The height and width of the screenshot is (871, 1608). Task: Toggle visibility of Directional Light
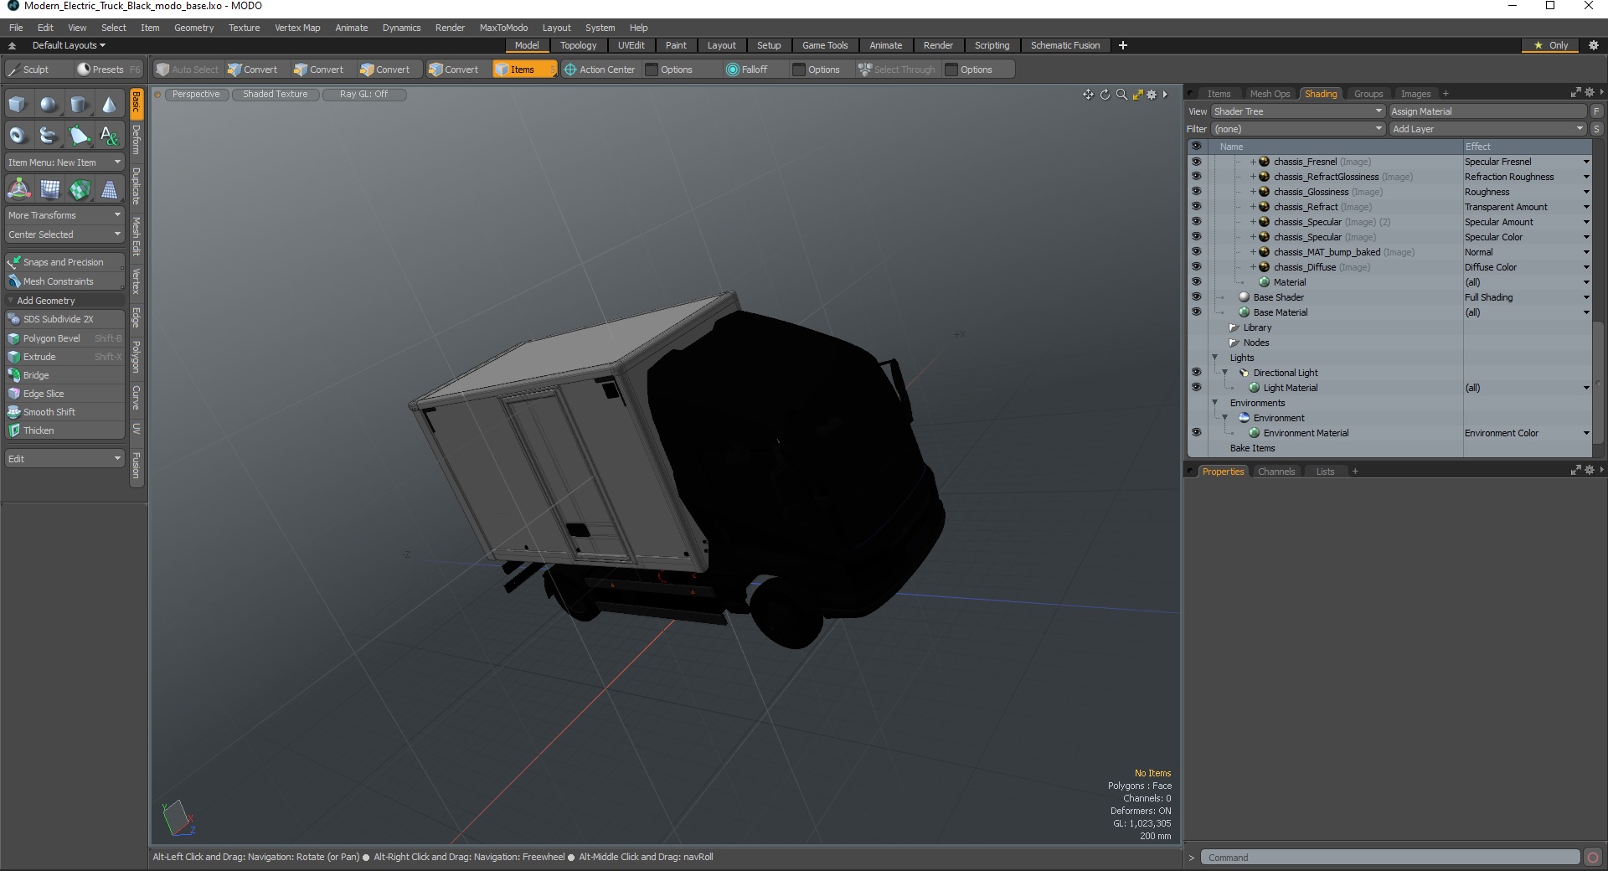(1196, 373)
